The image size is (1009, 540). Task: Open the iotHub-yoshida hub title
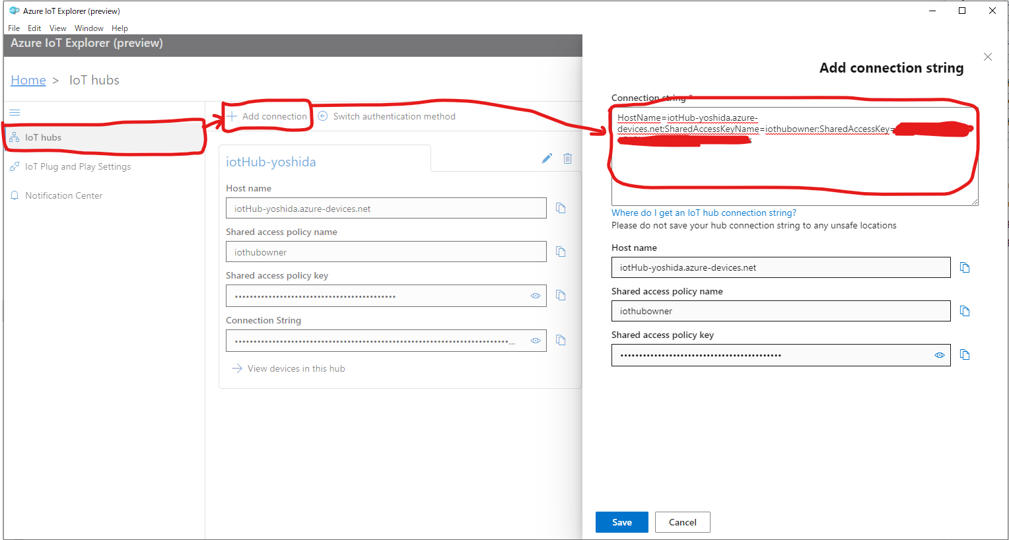click(x=271, y=162)
